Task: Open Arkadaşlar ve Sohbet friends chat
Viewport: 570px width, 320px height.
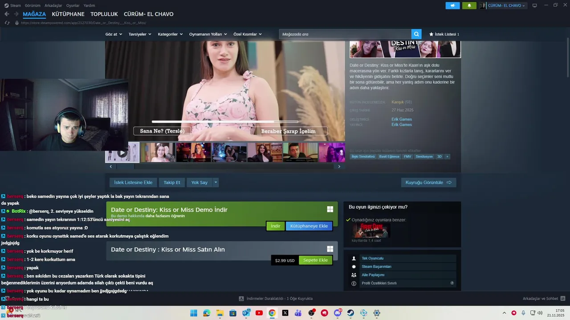Action: 544,299
